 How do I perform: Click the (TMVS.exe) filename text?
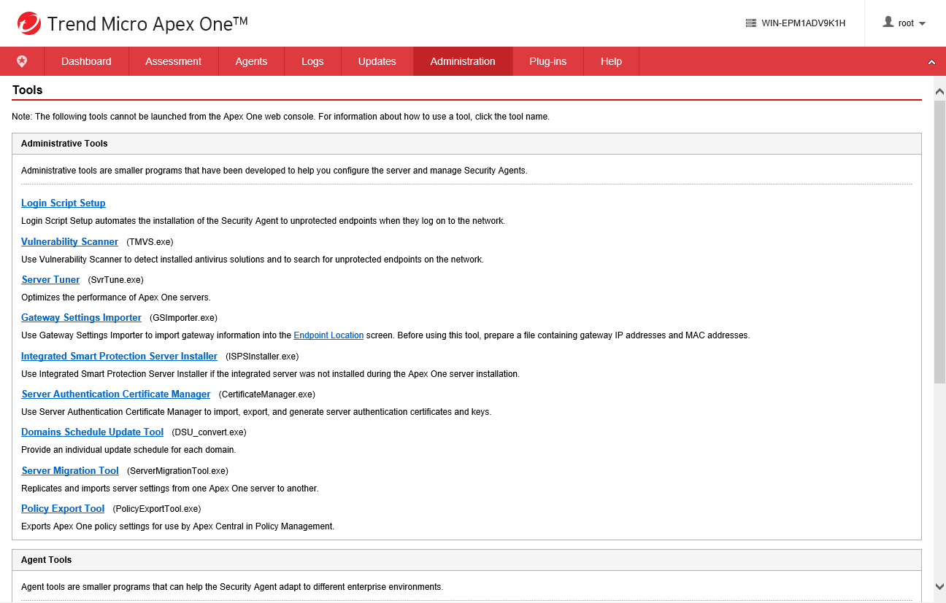pyautogui.click(x=150, y=241)
